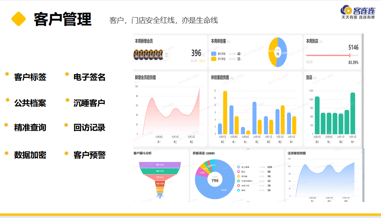
Task: Click the 电子签名 bullet item
Action: (90, 77)
